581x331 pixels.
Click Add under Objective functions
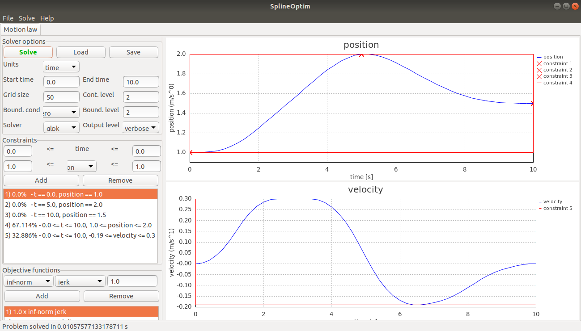coord(42,296)
